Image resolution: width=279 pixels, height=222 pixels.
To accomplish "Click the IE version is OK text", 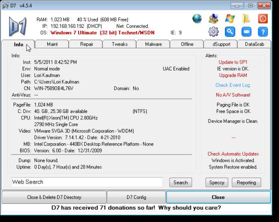I will click(x=233, y=69).
